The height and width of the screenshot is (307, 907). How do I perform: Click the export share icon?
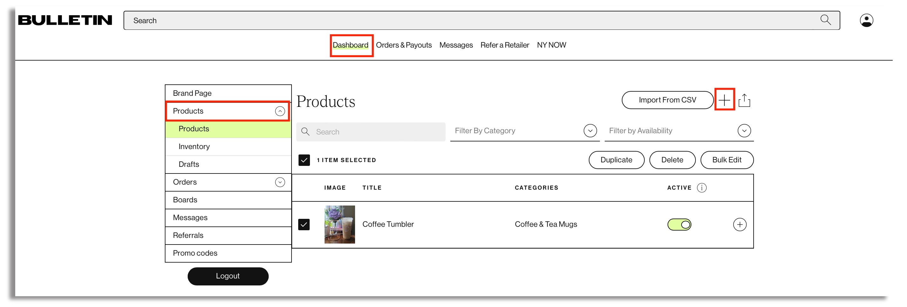(744, 100)
